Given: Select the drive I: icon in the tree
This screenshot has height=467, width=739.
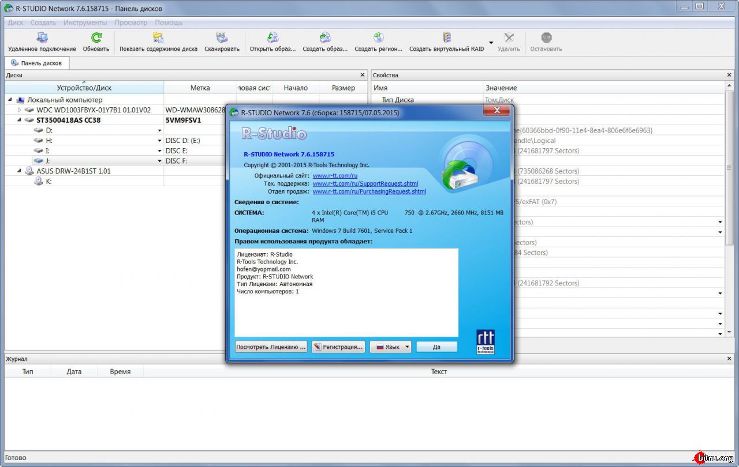Looking at the screenshot, I should point(39,151).
